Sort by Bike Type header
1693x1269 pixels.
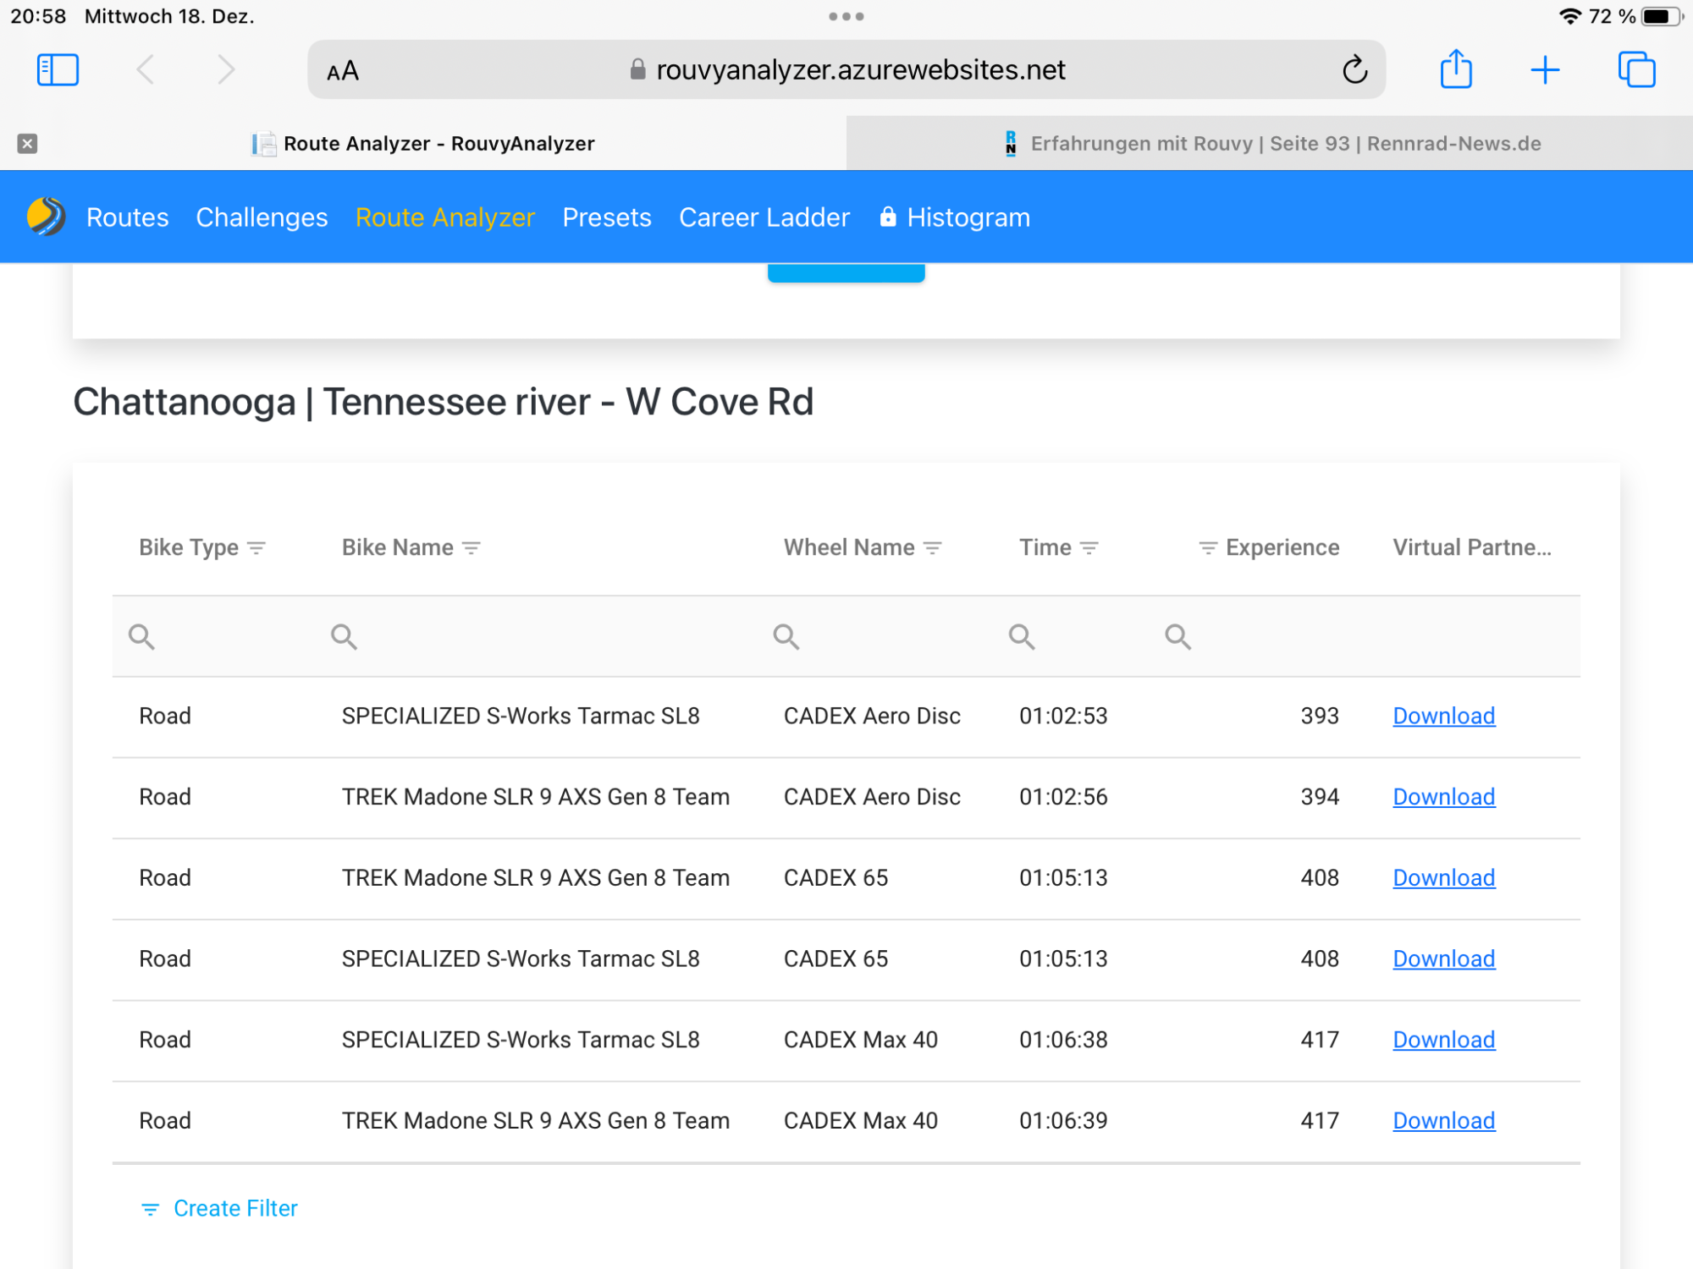tap(189, 547)
